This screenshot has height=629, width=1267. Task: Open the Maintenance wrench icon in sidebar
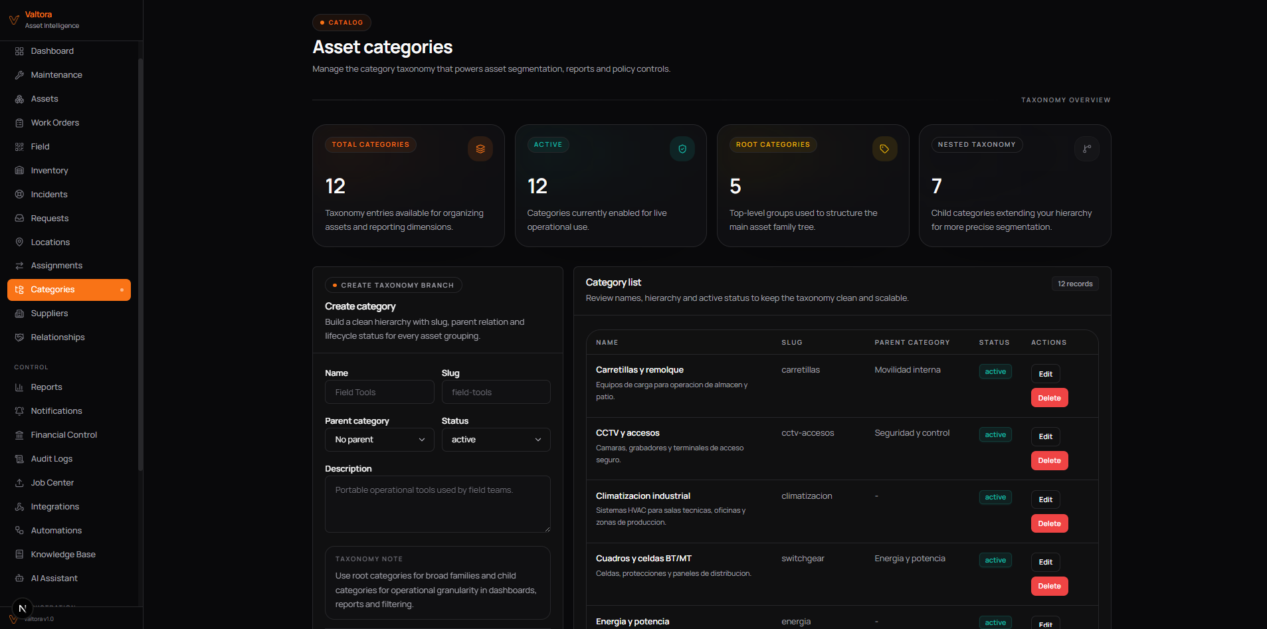[19, 75]
